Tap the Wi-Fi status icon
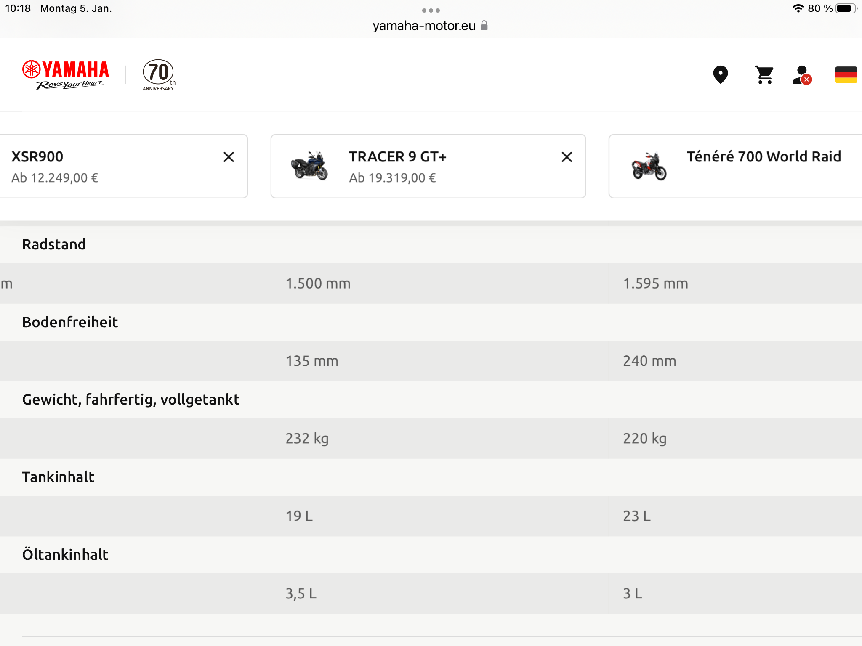This screenshot has width=862, height=646. pos(798,8)
